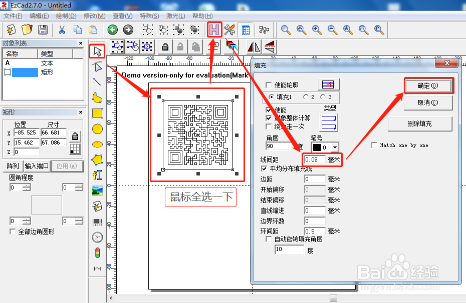
Task: Undo with green back arrow
Action: tap(113, 29)
